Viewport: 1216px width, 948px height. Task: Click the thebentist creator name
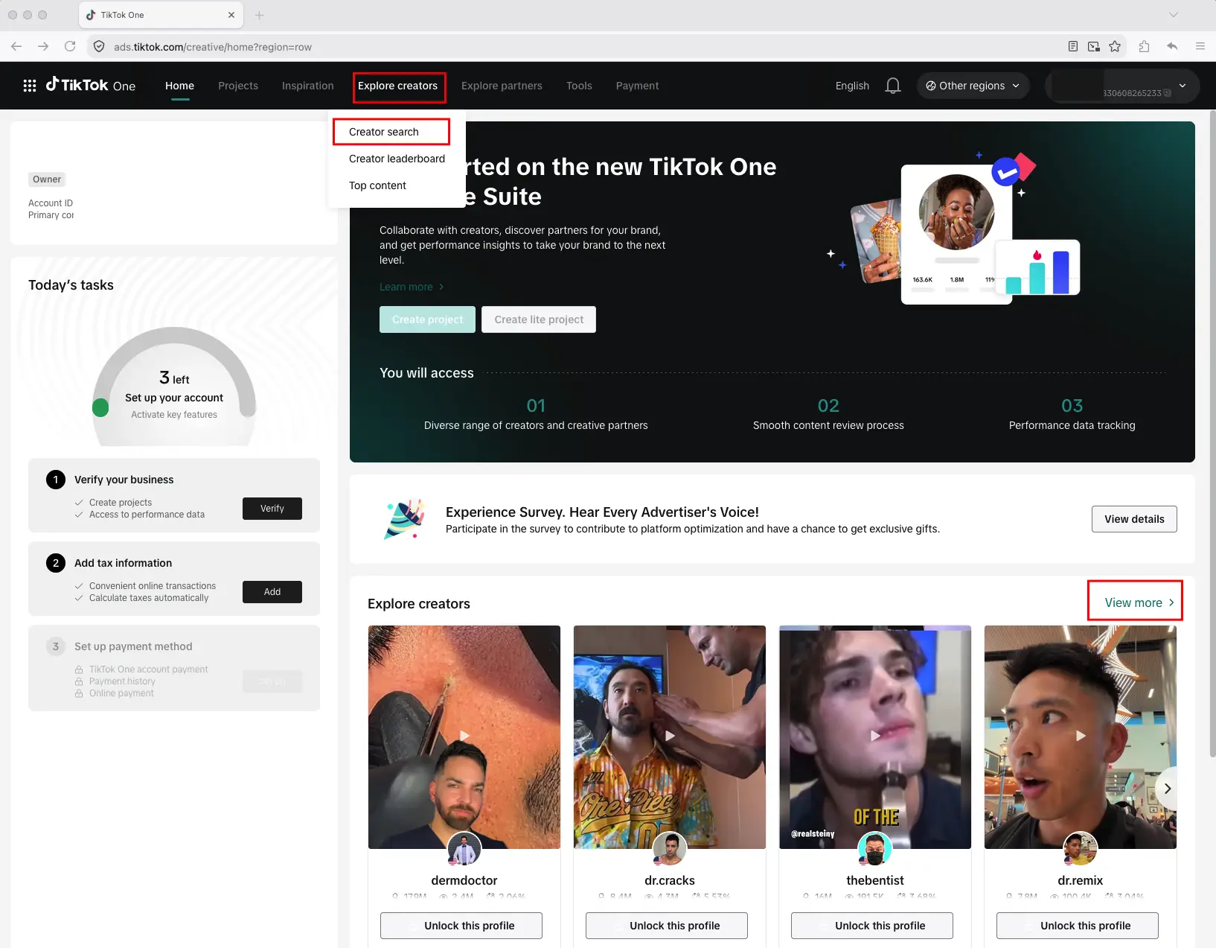(875, 880)
